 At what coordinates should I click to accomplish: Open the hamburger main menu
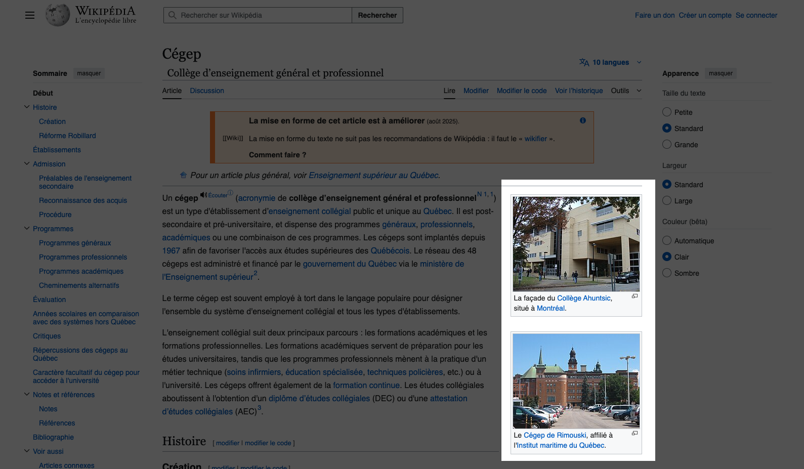(x=30, y=15)
